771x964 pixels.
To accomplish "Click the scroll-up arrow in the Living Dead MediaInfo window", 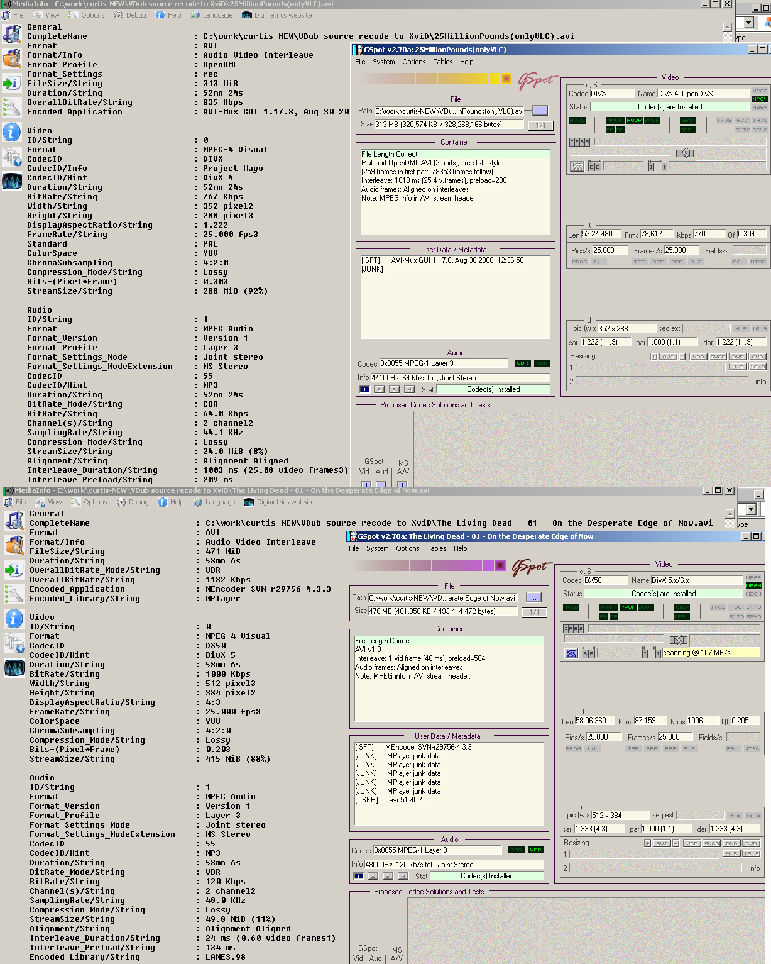I will (x=730, y=514).
